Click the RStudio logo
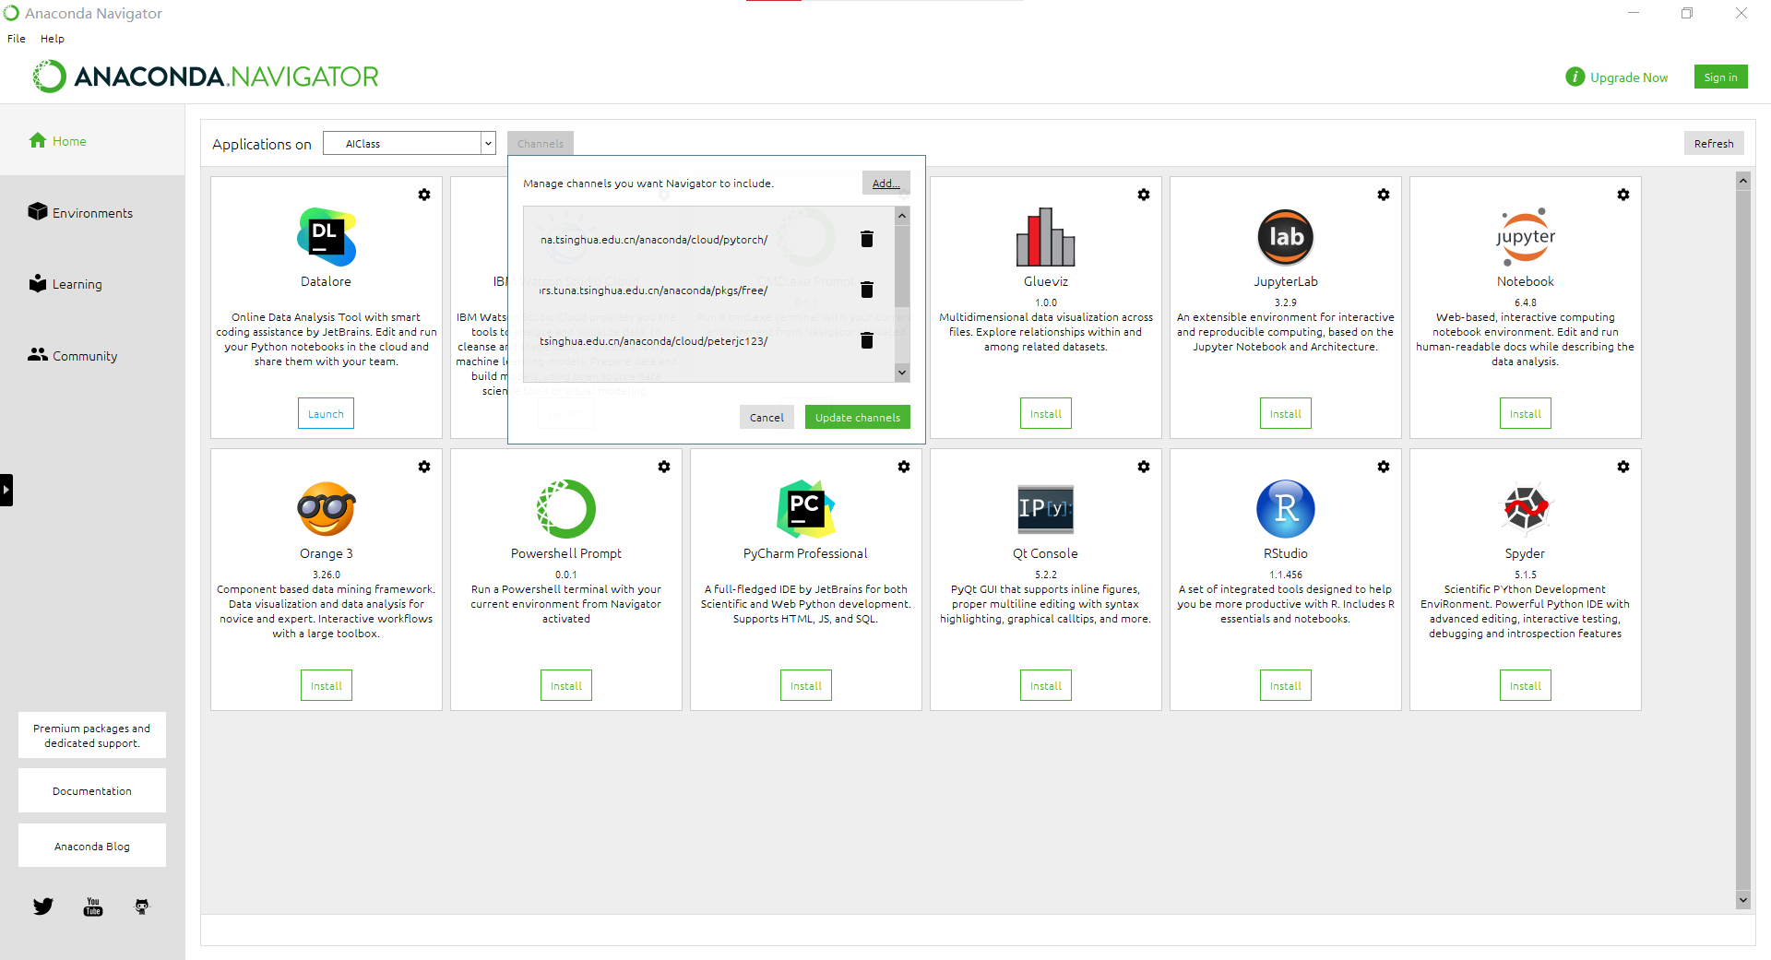 pyautogui.click(x=1286, y=509)
